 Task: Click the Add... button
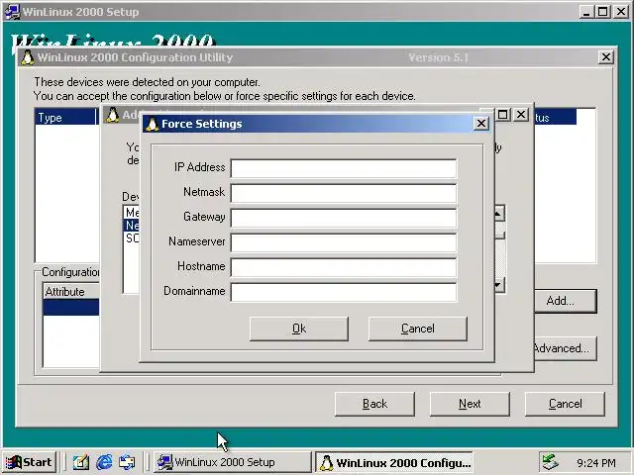566,301
